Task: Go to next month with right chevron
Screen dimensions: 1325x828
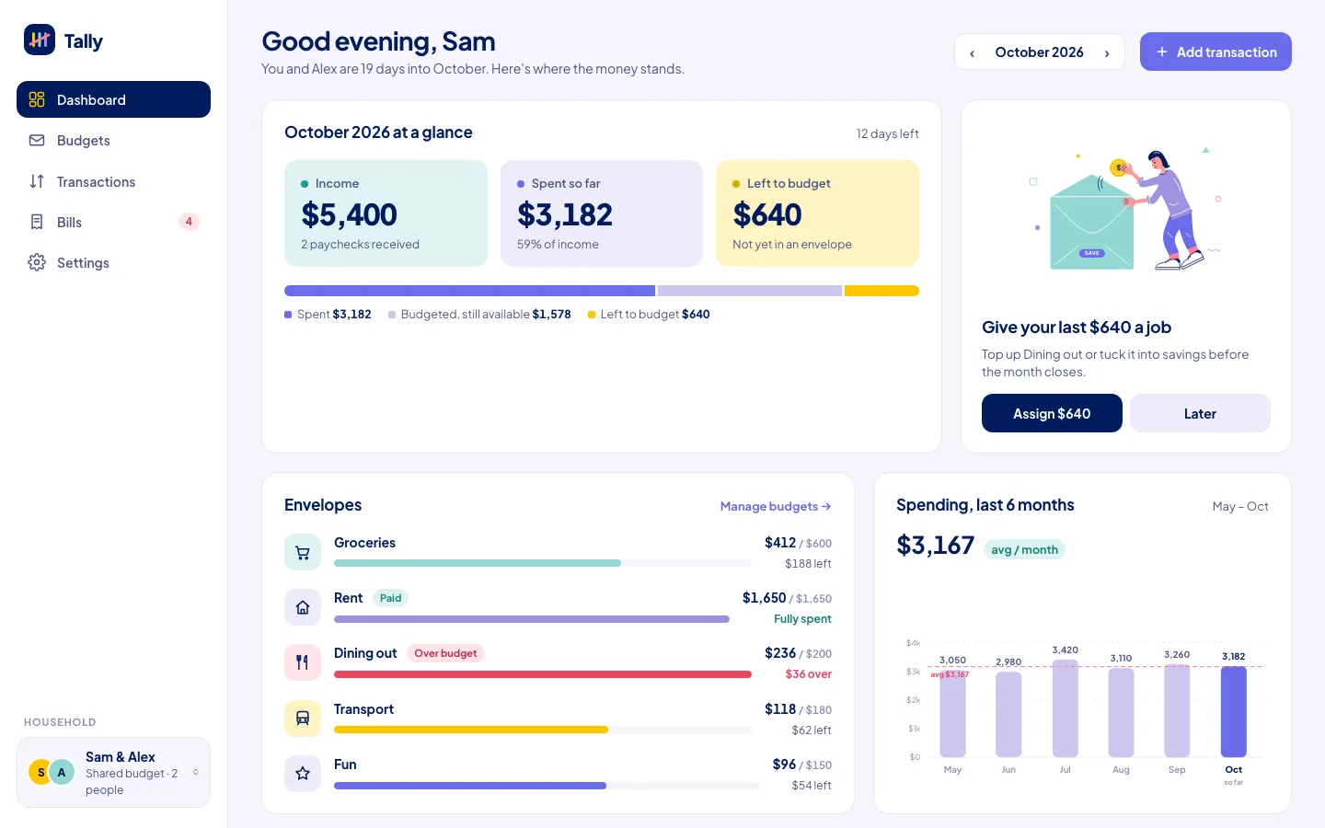Action: [x=1107, y=52]
